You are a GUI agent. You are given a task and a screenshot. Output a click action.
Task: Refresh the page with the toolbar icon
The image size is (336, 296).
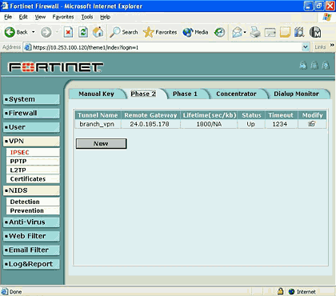(83, 32)
